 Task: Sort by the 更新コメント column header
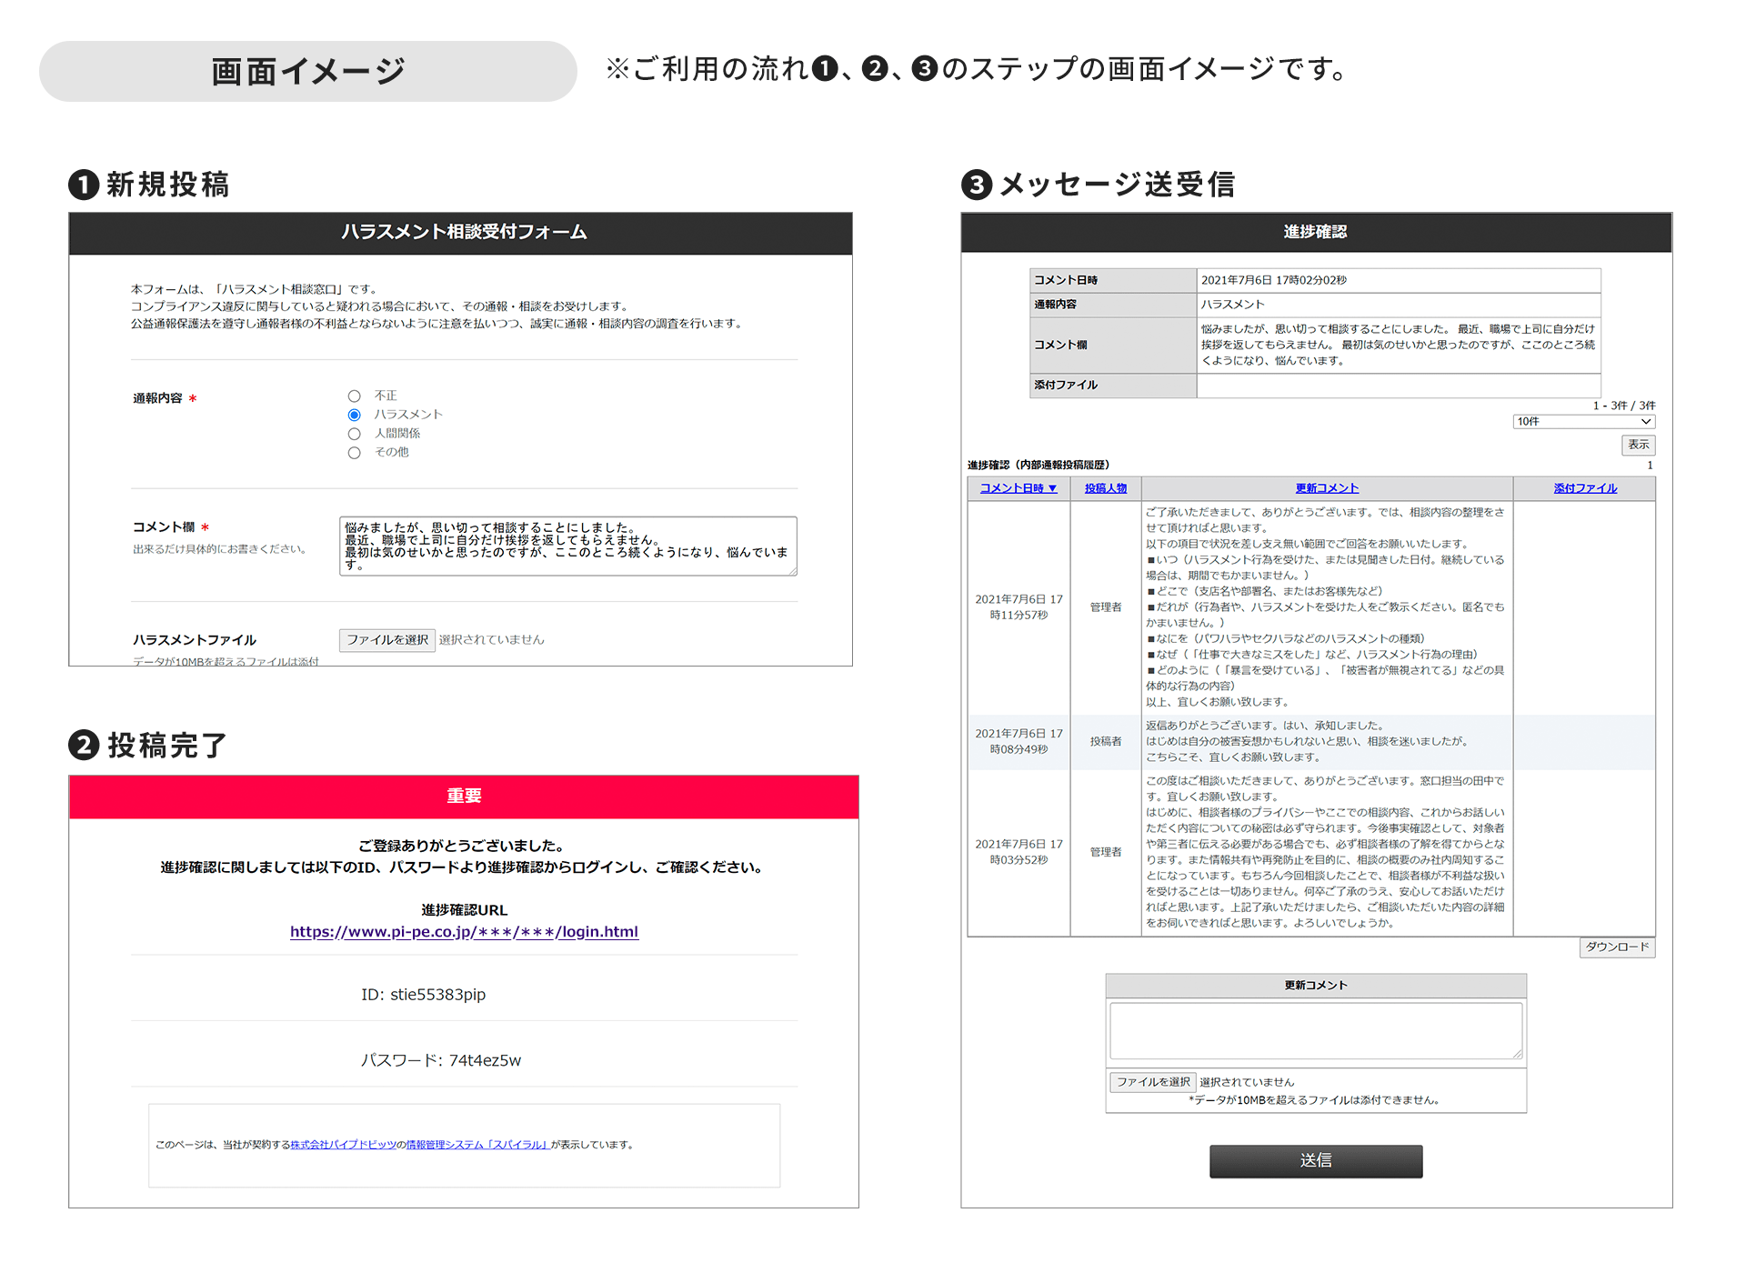point(1327,488)
